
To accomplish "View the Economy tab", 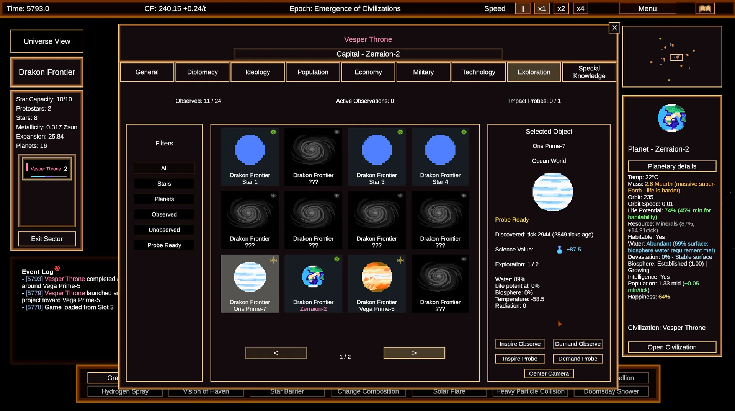I will (x=368, y=72).
